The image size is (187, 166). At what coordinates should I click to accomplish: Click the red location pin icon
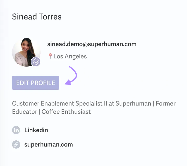[50, 56]
